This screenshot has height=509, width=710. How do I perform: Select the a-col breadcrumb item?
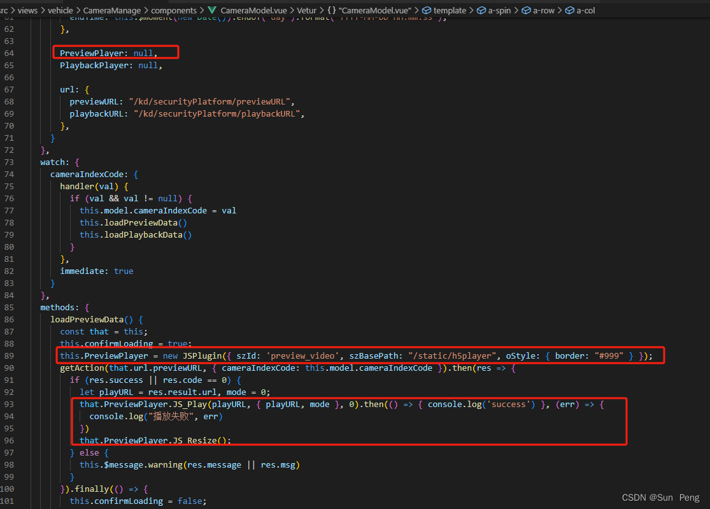pyautogui.click(x=586, y=10)
